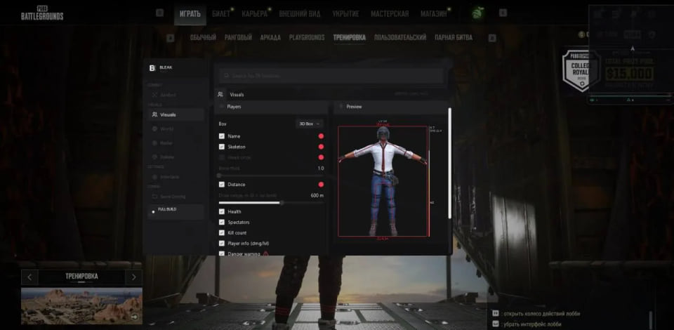Select the РАНГОВЫЙ mode tab
The image size is (674, 330).
[238, 38]
